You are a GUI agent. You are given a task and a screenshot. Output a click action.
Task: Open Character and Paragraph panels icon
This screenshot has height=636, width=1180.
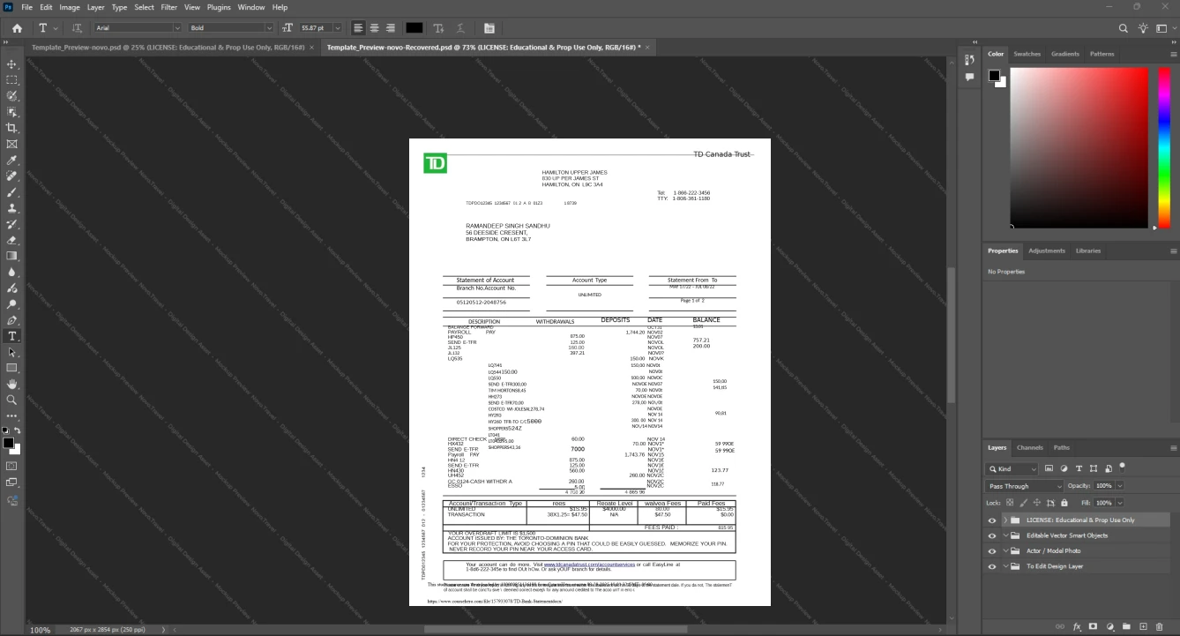point(489,28)
